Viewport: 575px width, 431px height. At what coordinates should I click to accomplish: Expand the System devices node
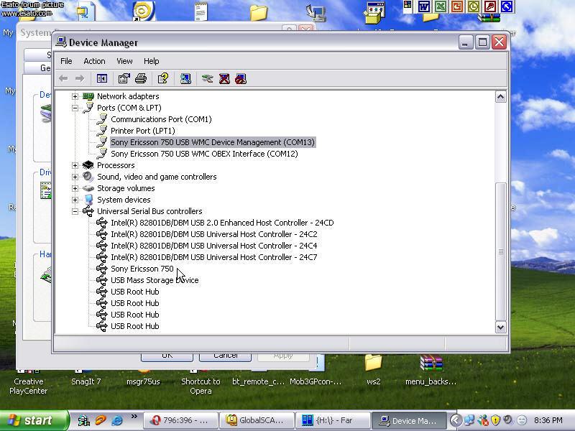click(75, 200)
